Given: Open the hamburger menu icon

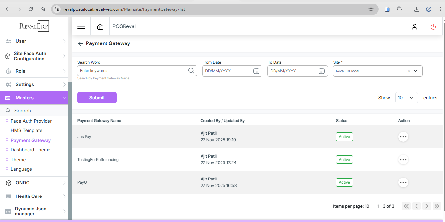Looking at the screenshot, I should (x=81, y=27).
